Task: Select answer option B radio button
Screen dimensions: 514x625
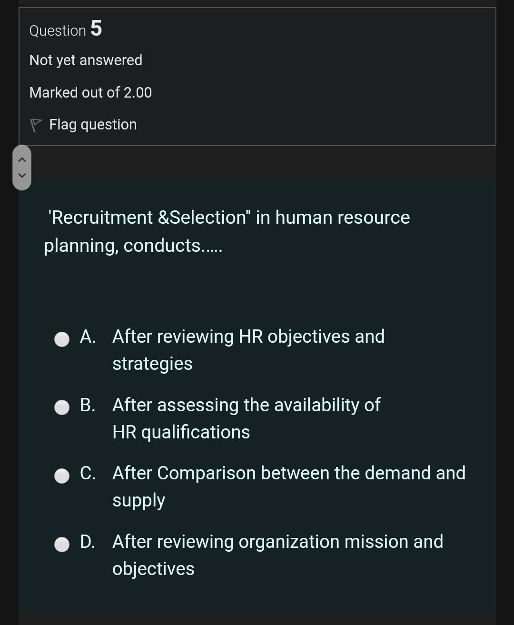Action: coord(61,407)
